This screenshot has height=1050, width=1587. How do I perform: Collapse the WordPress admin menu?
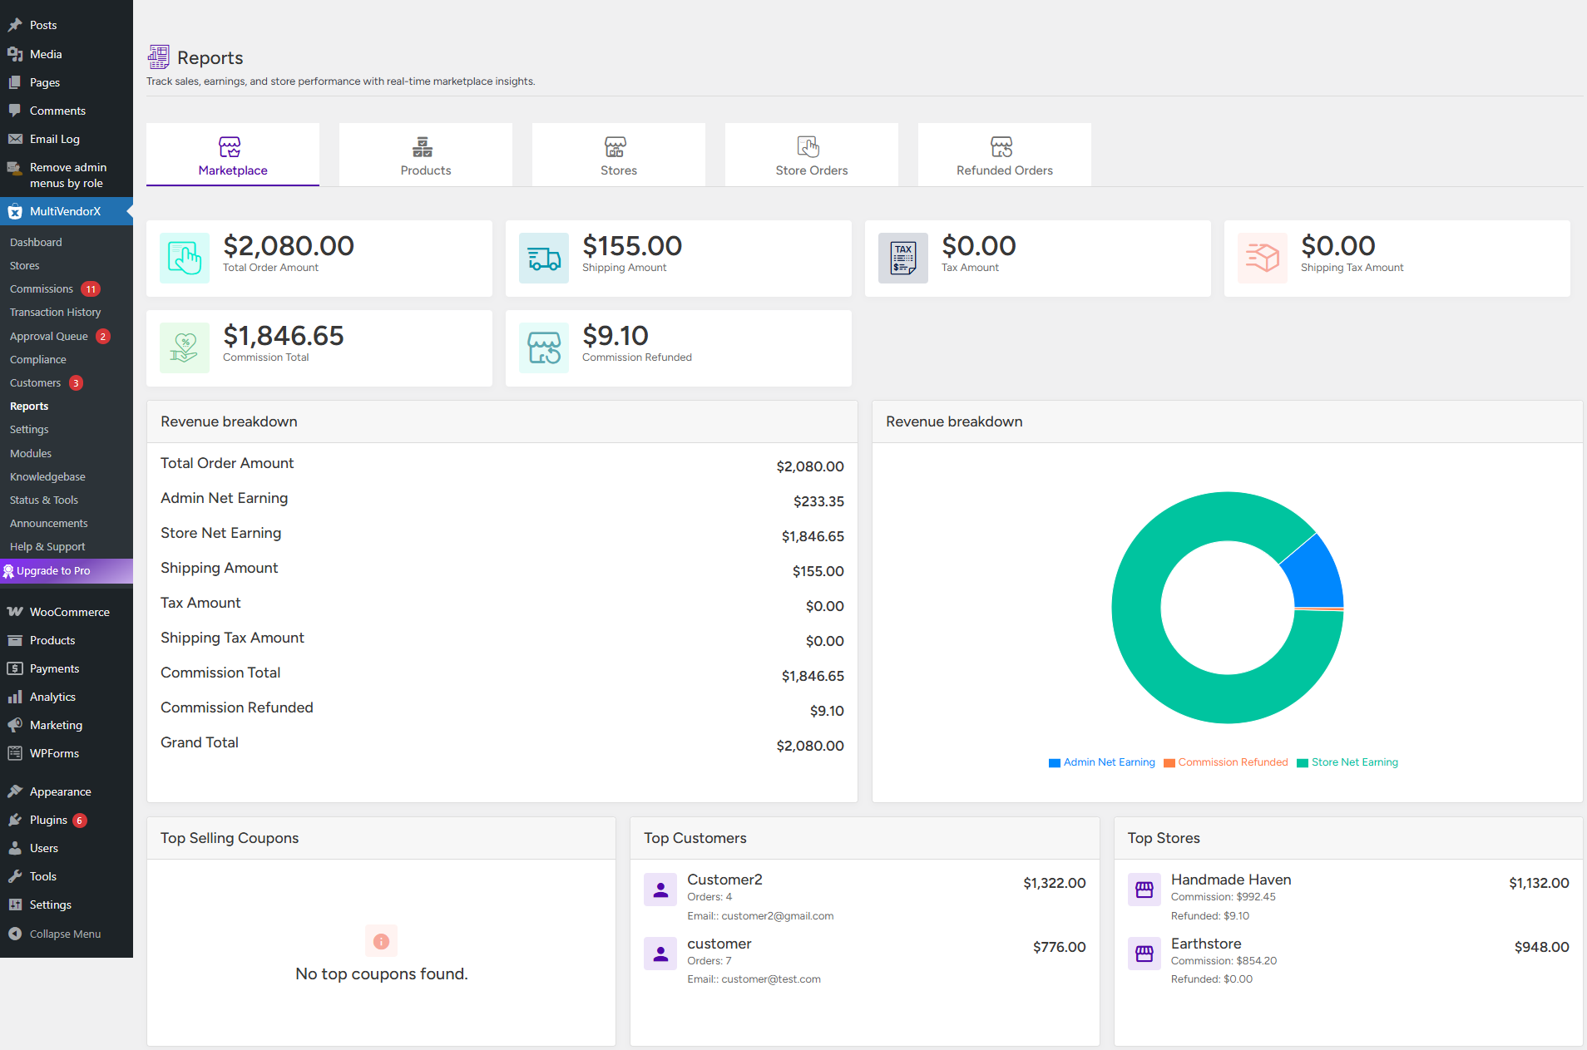click(x=65, y=934)
